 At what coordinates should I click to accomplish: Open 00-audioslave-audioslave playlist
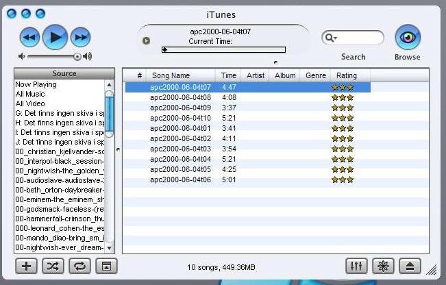pos(60,180)
